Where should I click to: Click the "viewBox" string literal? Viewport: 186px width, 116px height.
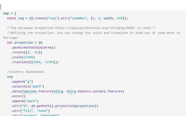tap(78, 18)
